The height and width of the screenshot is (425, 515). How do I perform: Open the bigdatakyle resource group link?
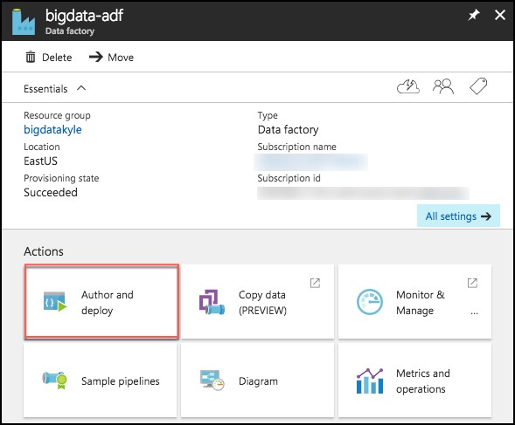click(x=52, y=129)
